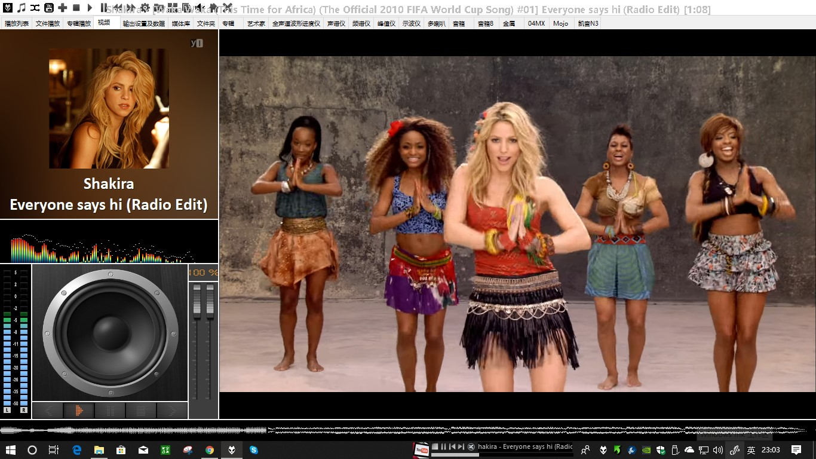Click the left volume fader handle

(197, 299)
